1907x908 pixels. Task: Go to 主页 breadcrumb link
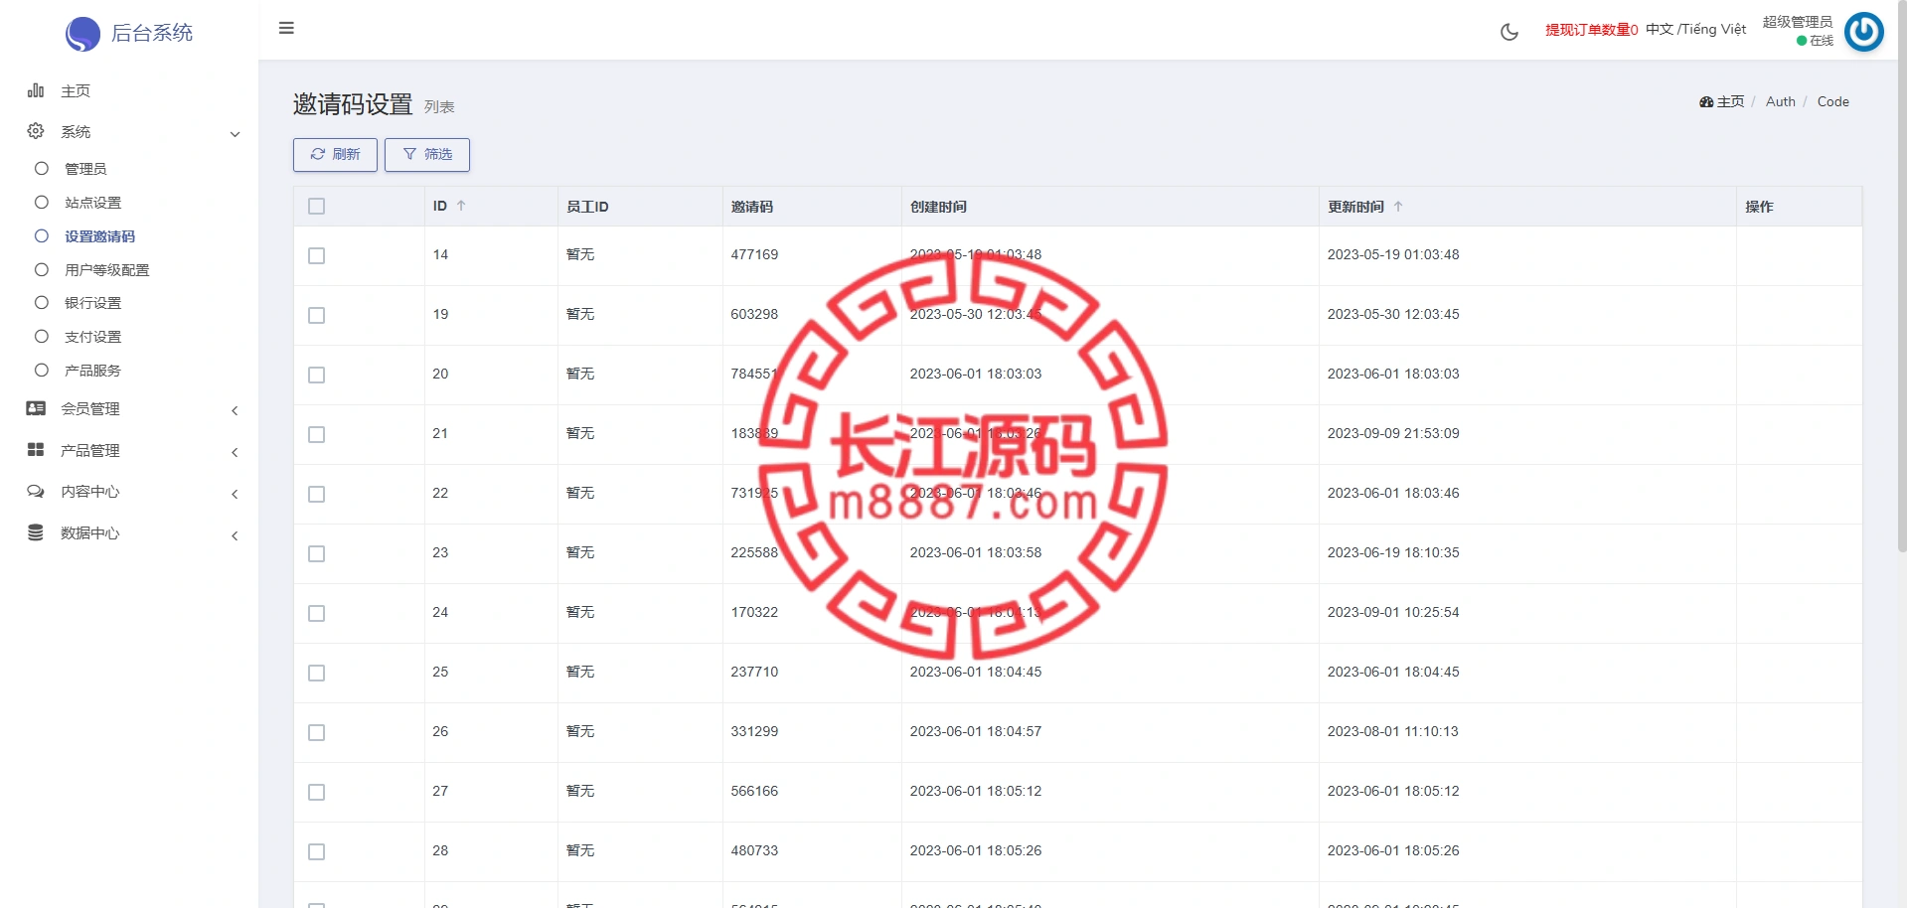click(x=1730, y=102)
